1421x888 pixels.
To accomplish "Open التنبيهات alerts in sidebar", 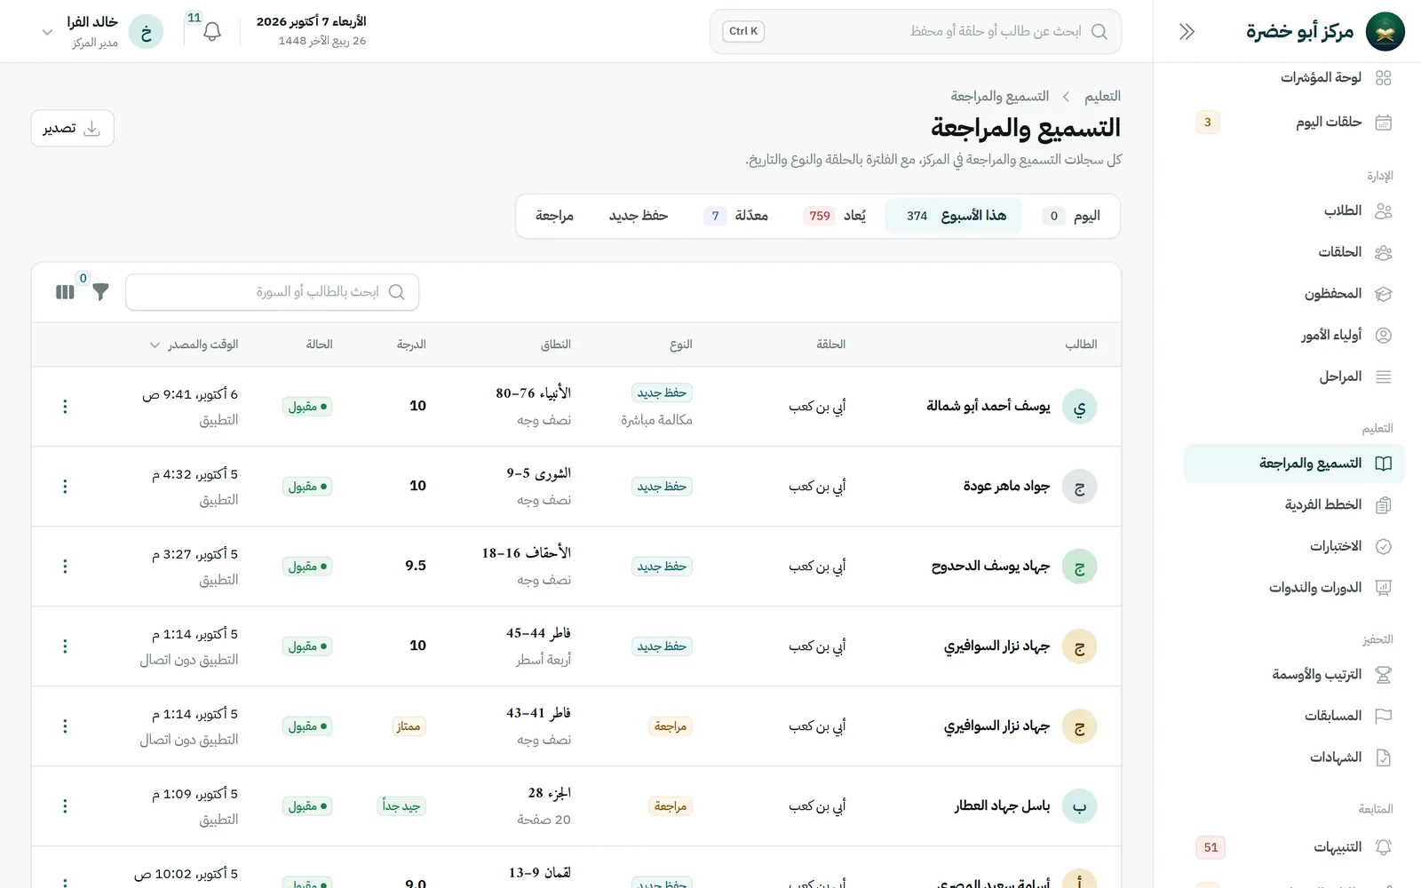I will coord(1295,847).
